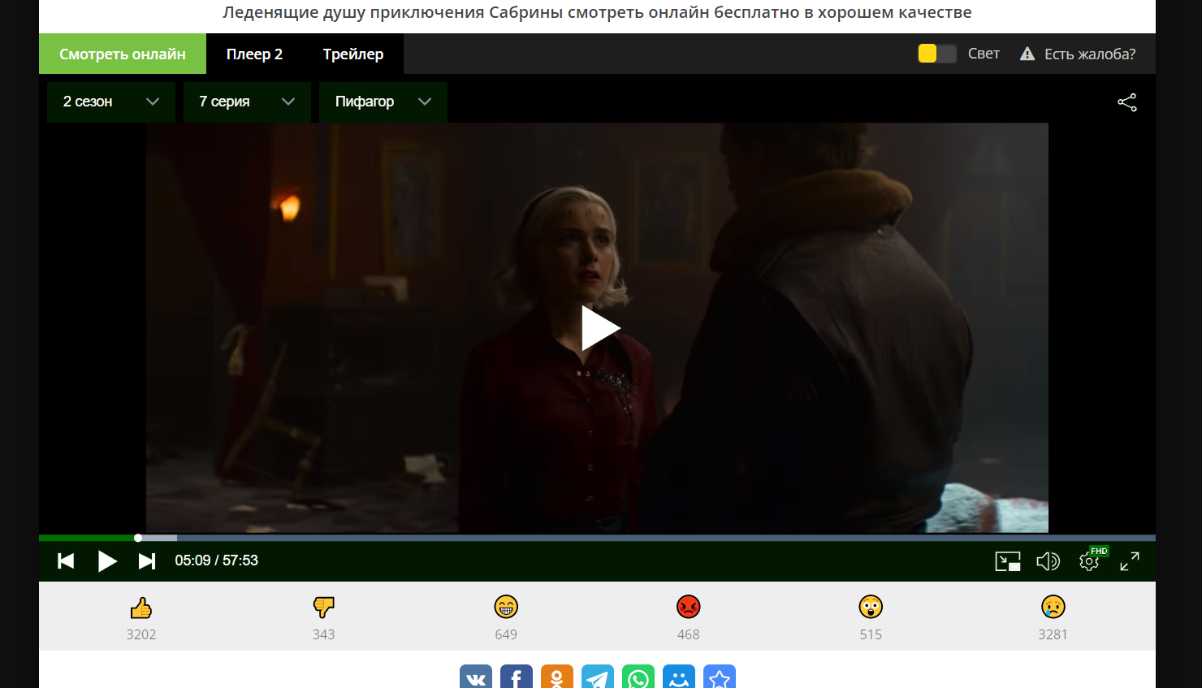This screenshot has width=1202, height=688.
Task: Skip to previous episode button
Action: click(x=66, y=560)
